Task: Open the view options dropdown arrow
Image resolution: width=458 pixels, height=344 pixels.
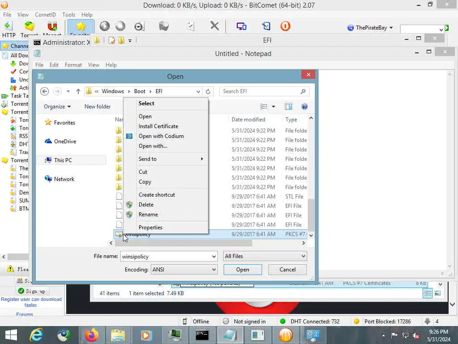Action: [273, 107]
